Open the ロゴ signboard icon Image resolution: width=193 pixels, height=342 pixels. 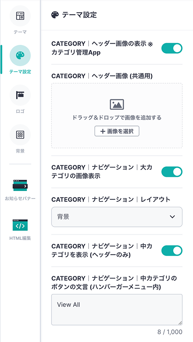(20, 95)
